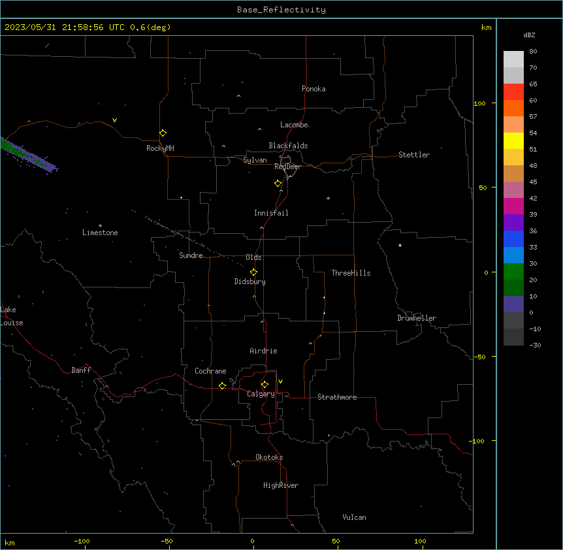This screenshot has height=550, width=563.
Task: Click the Drumheller label
Action: (417, 318)
